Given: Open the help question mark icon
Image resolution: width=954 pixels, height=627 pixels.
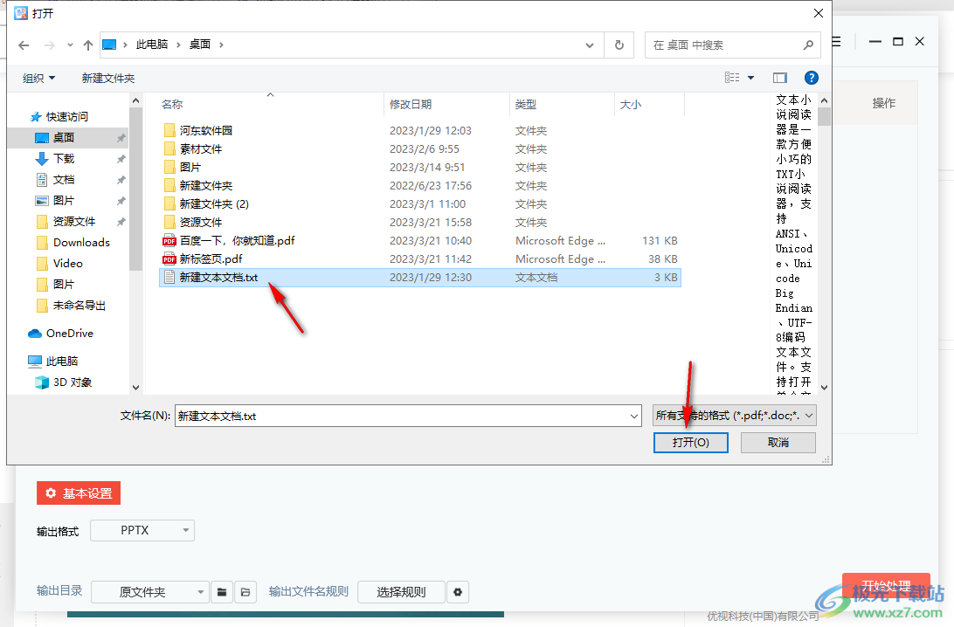Looking at the screenshot, I should click(x=811, y=78).
